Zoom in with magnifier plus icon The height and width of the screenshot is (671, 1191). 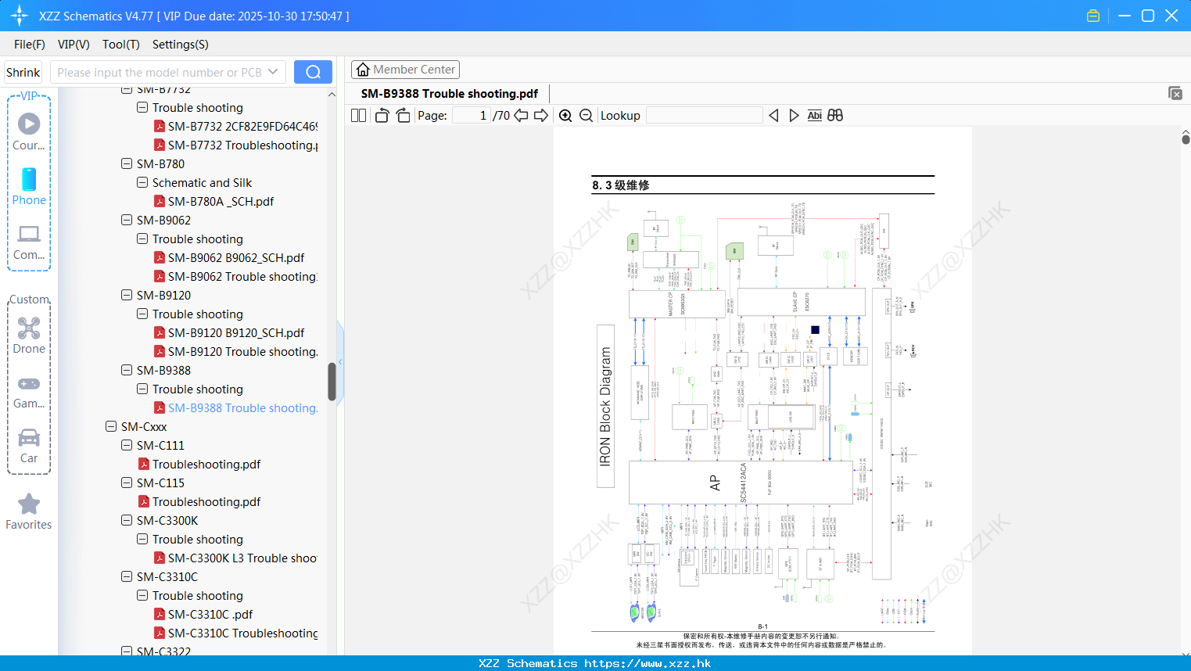point(565,116)
